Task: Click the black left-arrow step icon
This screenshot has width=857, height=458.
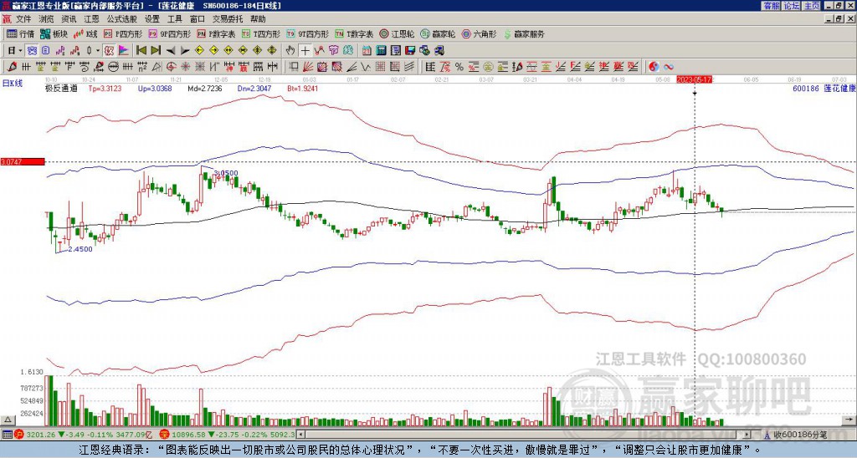Action: point(171,51)
